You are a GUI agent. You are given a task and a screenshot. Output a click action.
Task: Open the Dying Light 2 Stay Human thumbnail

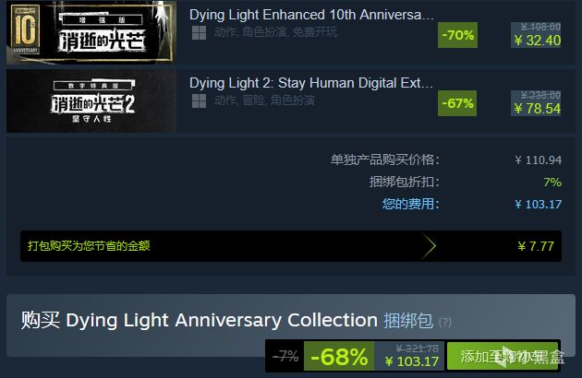pyautogui.click(x=91, y=100)
